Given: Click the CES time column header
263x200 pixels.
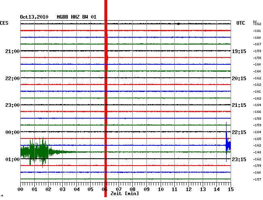Looking at the screenshot, I should 4,23.
